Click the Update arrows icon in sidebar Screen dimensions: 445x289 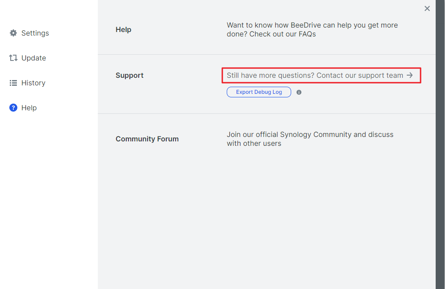(x=13, y=58)
